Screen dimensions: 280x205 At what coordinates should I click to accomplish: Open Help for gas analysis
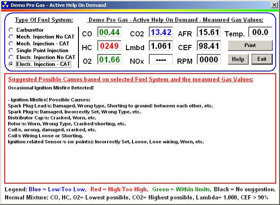(x=238, y=59)
